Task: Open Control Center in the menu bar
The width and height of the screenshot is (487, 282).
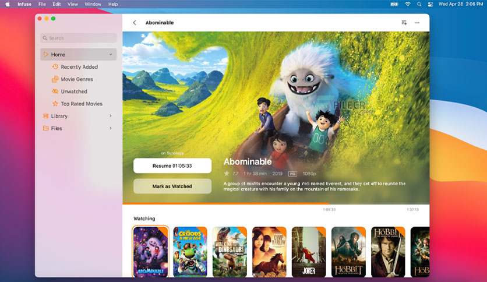Action: 430,4
